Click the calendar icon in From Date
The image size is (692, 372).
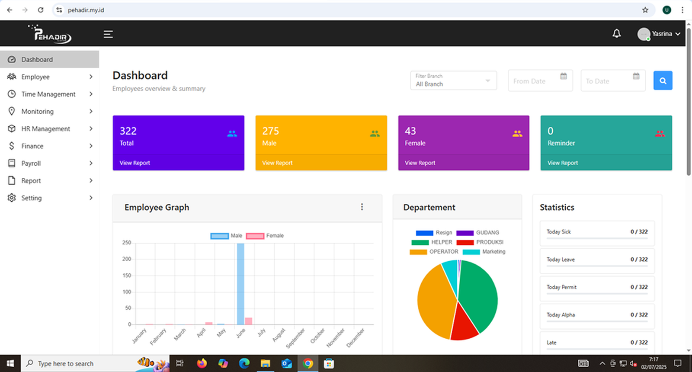click(563, 76)
